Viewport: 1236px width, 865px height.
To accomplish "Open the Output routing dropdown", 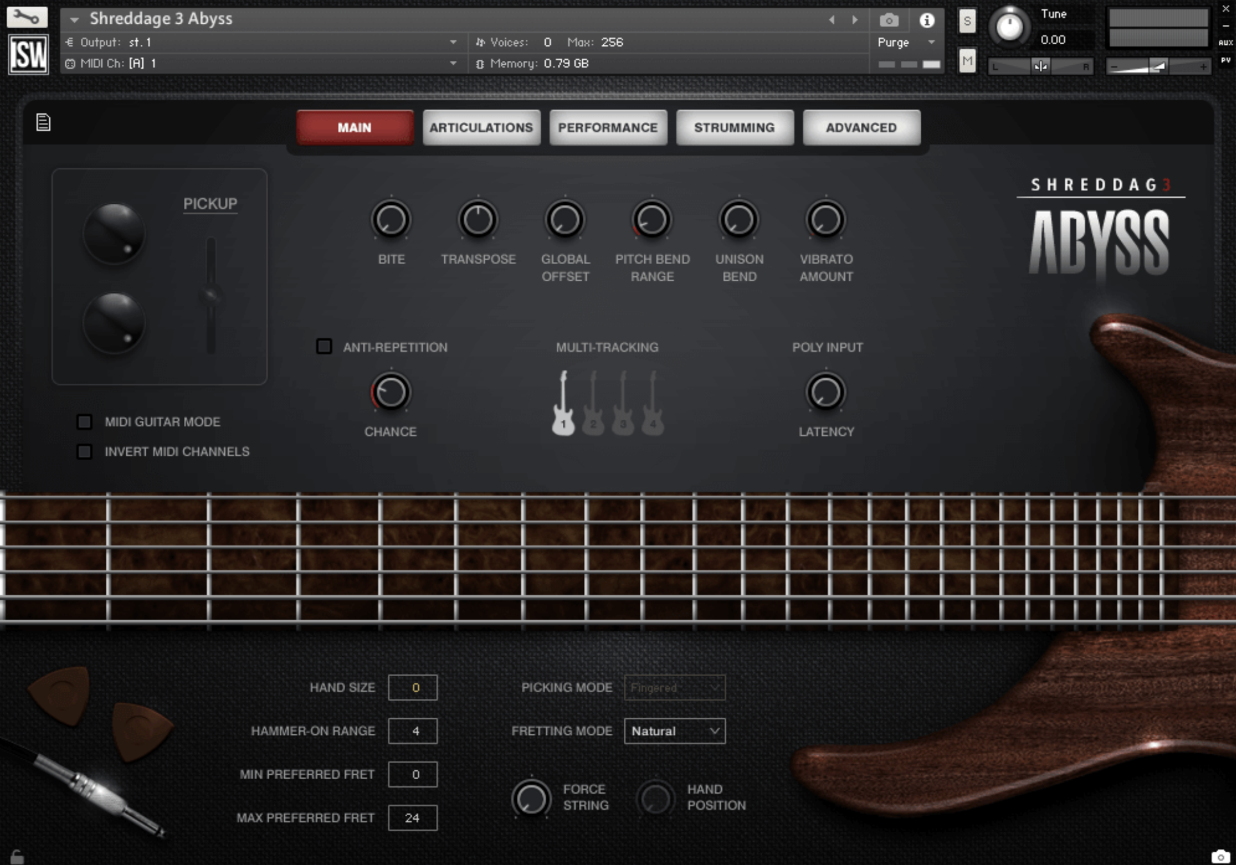I will pos(453,42).
